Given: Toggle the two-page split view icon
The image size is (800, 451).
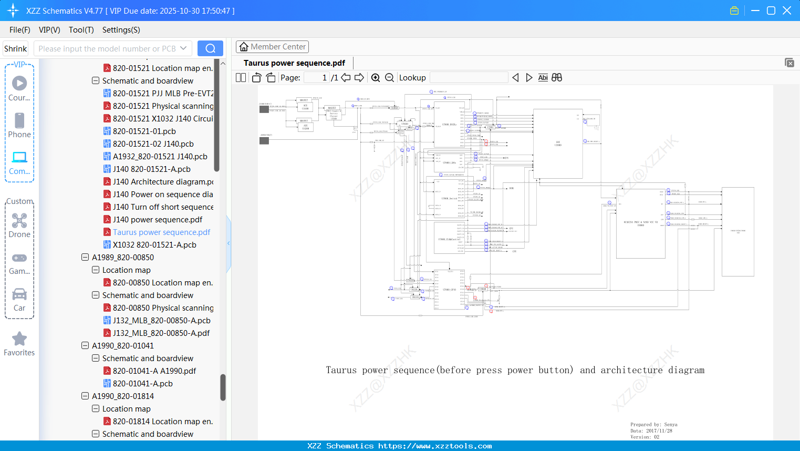Looking at the screenshot, I should tap(241, 78).
